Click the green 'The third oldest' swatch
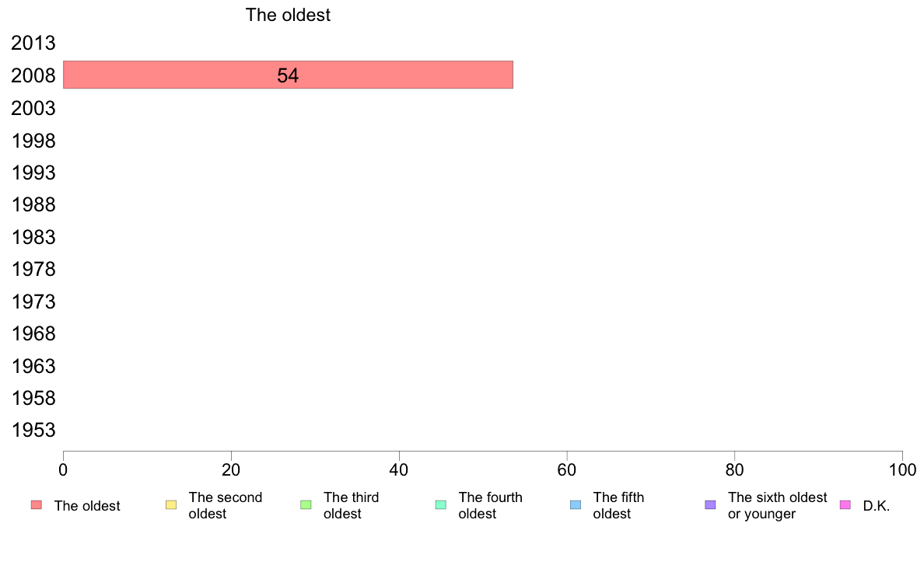Viewport: 924px width, 572px height. [306, 505]
